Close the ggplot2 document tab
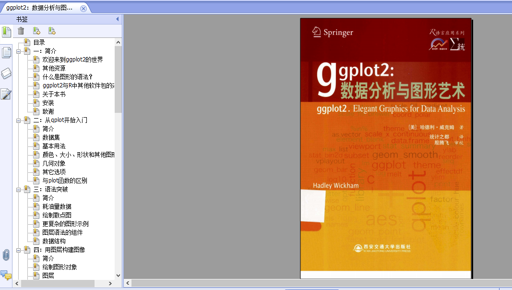The image size is (512, 290). [83, 9]
